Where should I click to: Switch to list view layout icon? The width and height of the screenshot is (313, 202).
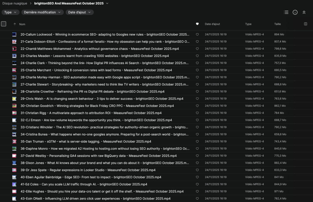click(286, 12)
